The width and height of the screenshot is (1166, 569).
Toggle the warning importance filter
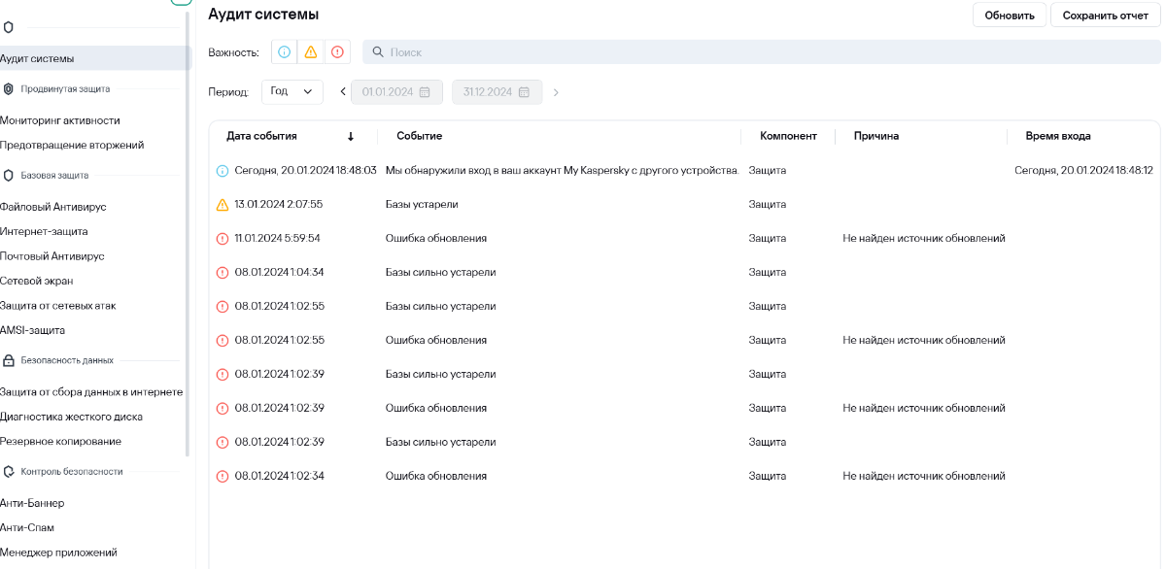pos(310,52)
